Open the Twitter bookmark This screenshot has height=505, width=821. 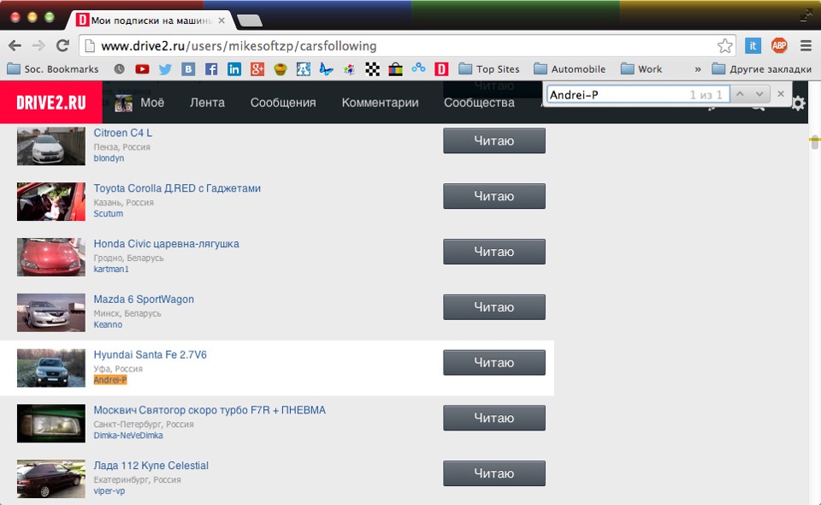(x=165, y=69)
